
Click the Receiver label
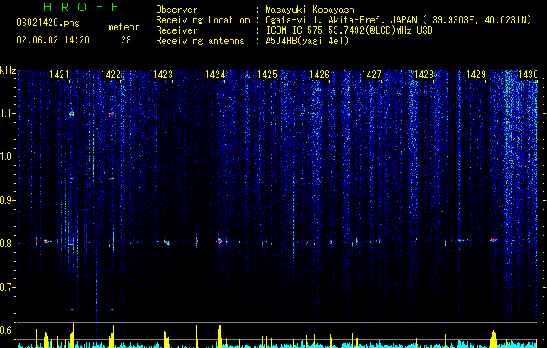(177, 30)
